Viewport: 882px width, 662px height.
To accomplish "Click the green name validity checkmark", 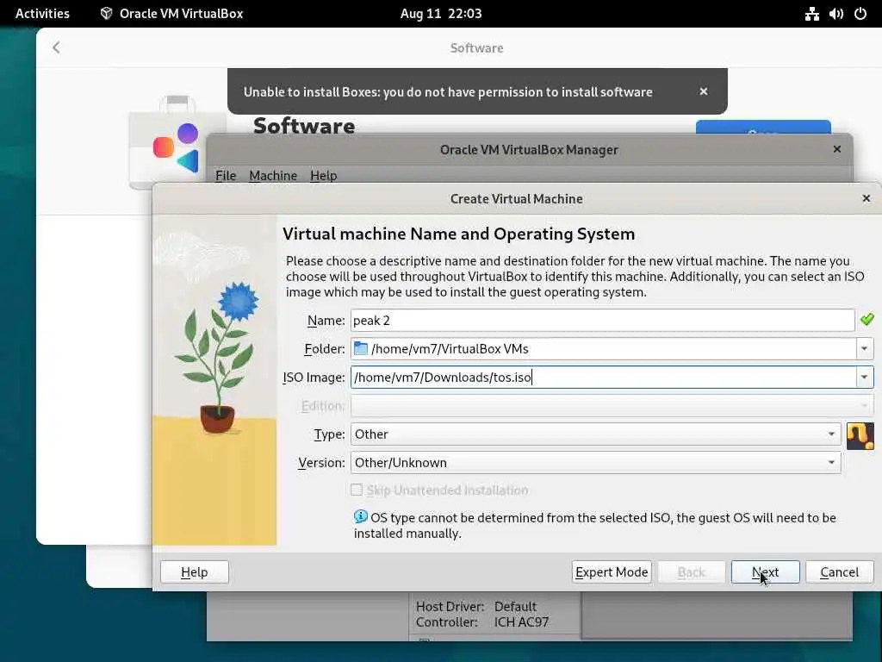I will (866, 320).
